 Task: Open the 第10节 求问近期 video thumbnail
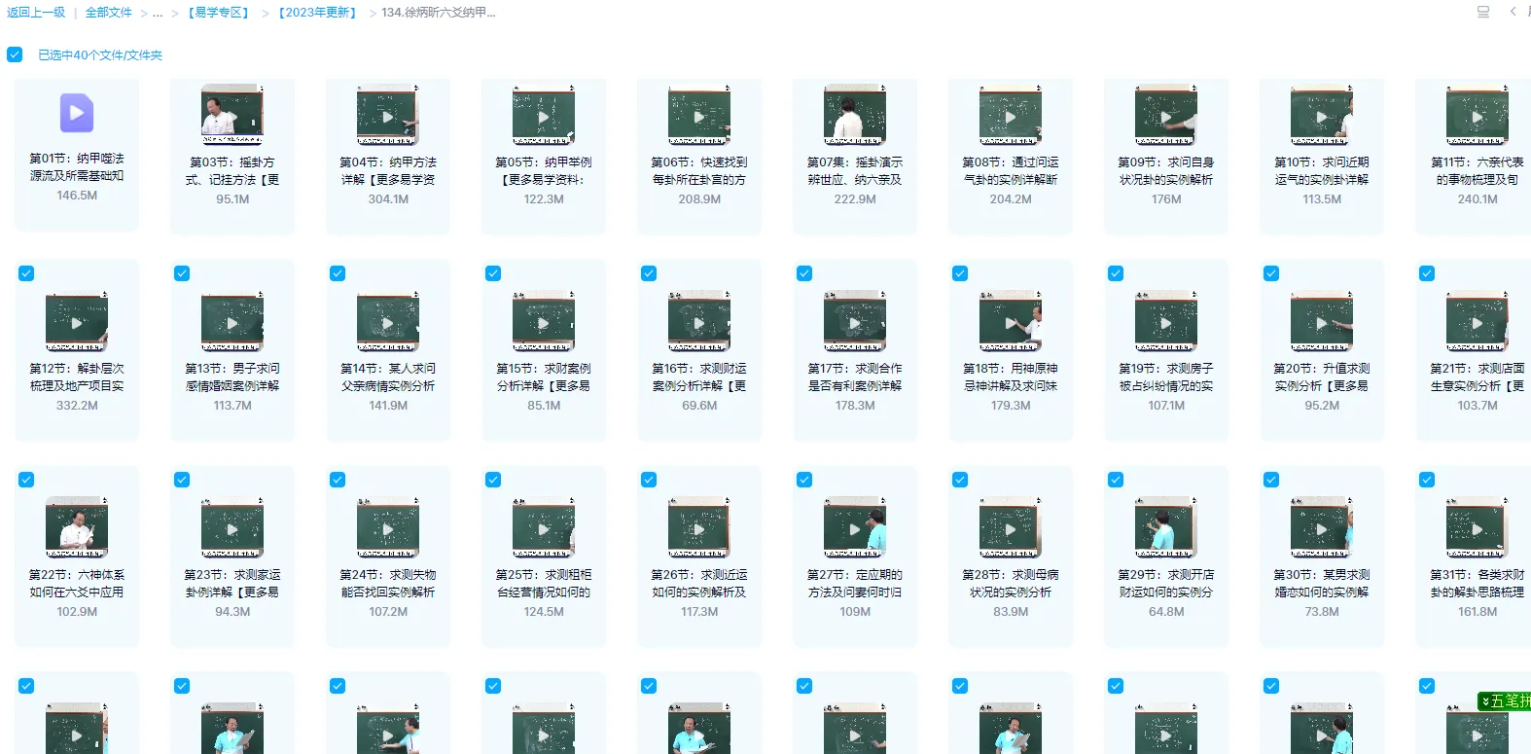(1322, 115)
